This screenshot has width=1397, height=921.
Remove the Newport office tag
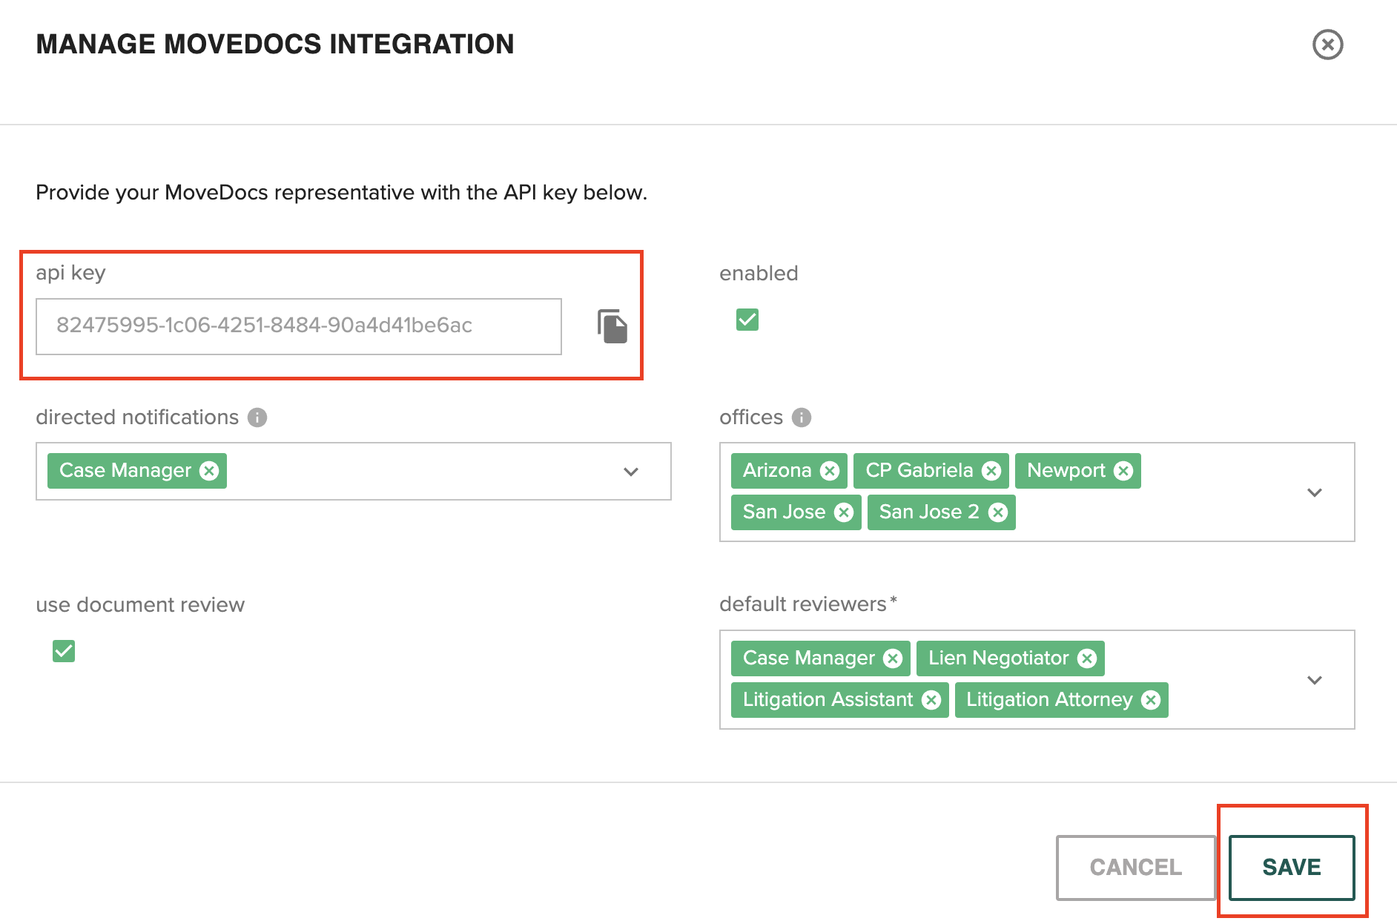coord(1123,471)
